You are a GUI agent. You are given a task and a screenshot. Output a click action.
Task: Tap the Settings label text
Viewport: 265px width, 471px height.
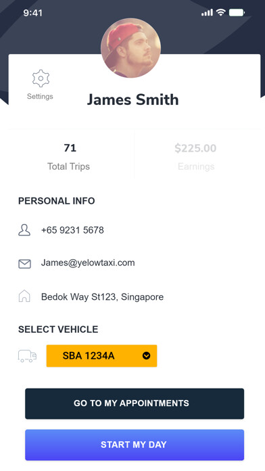[40, 96]
